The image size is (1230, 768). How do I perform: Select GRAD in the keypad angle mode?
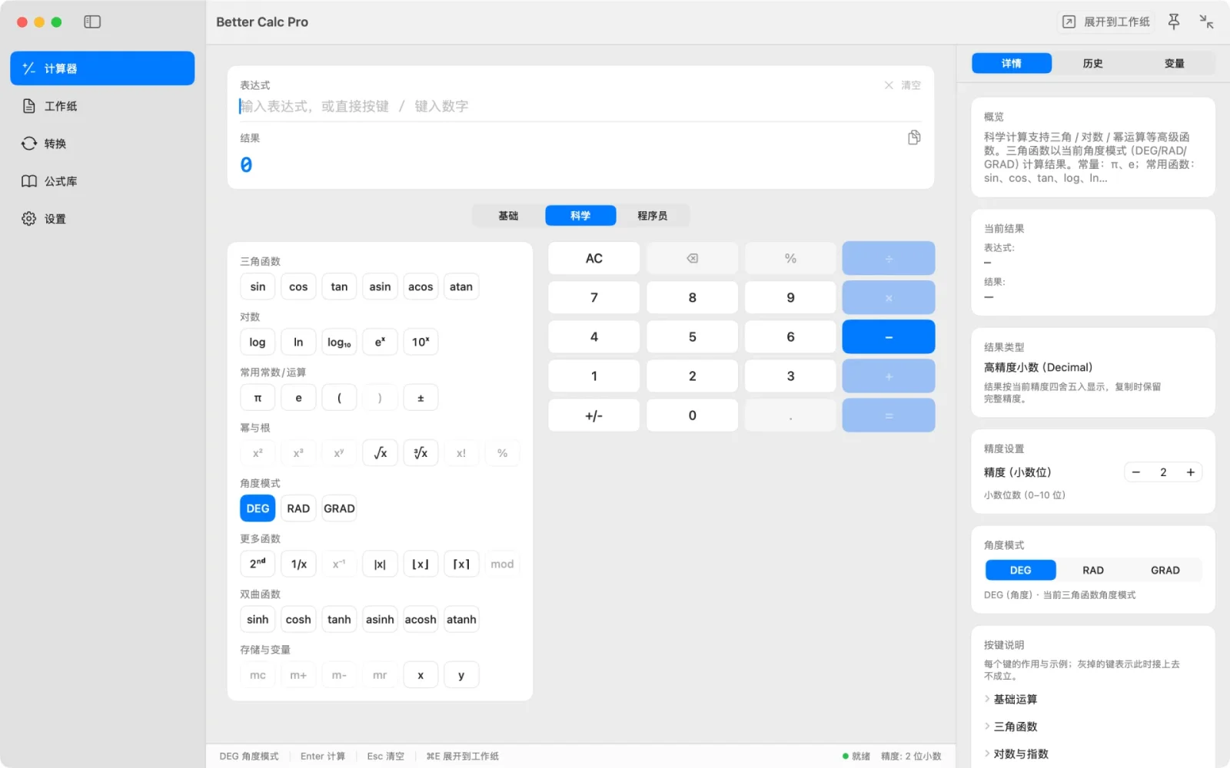pos(339,508)
